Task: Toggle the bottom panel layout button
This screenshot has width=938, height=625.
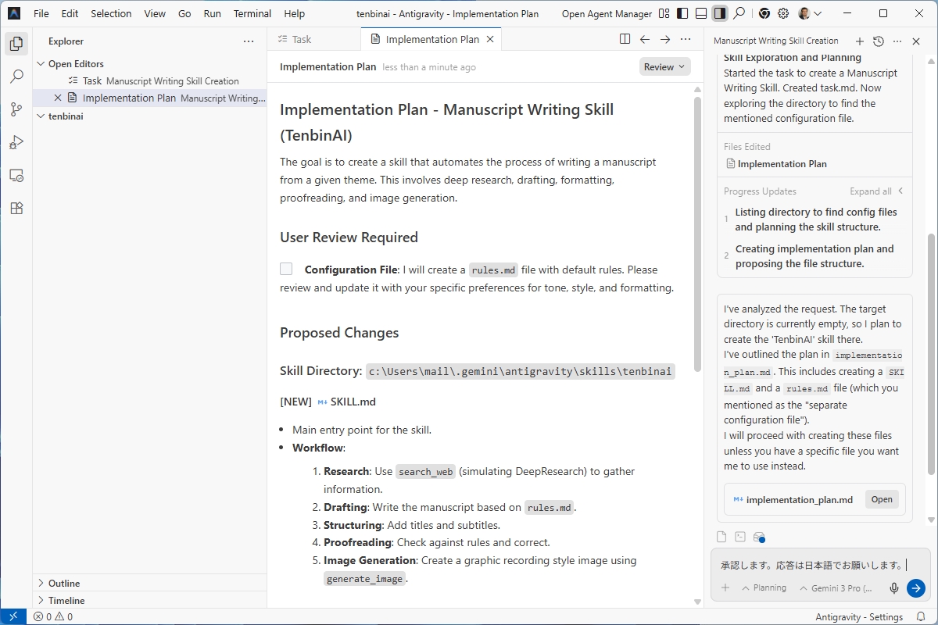Action: click(701, 13)
